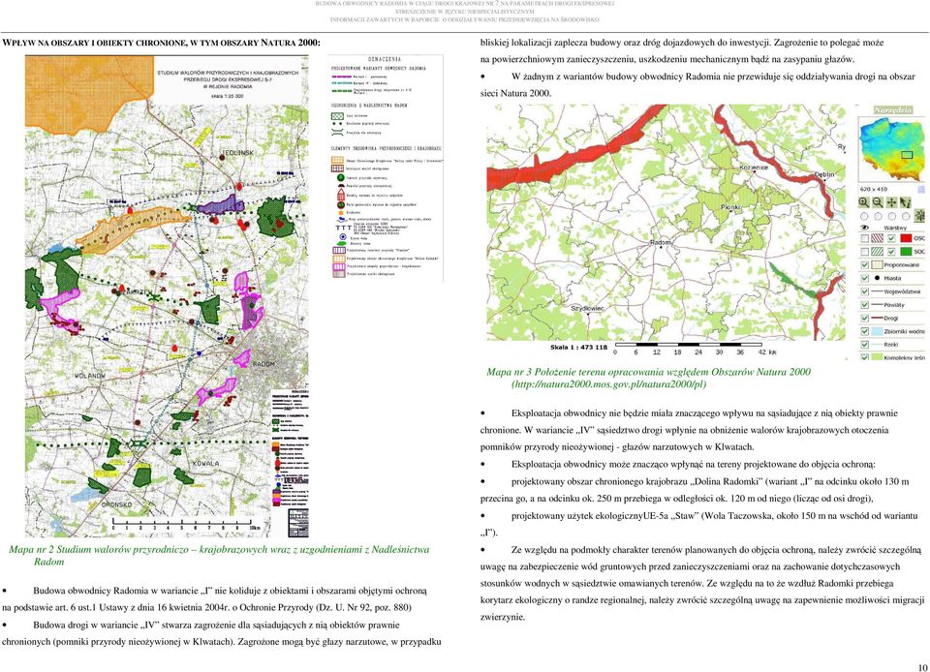Click the KOWALA label on the left map
Image resolution: width=930 pixels, height=672 pixels.
(x=204, y=464)
